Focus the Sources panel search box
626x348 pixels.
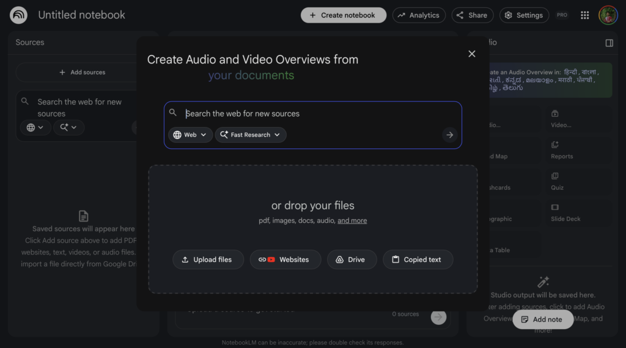[x=80, y=107]
